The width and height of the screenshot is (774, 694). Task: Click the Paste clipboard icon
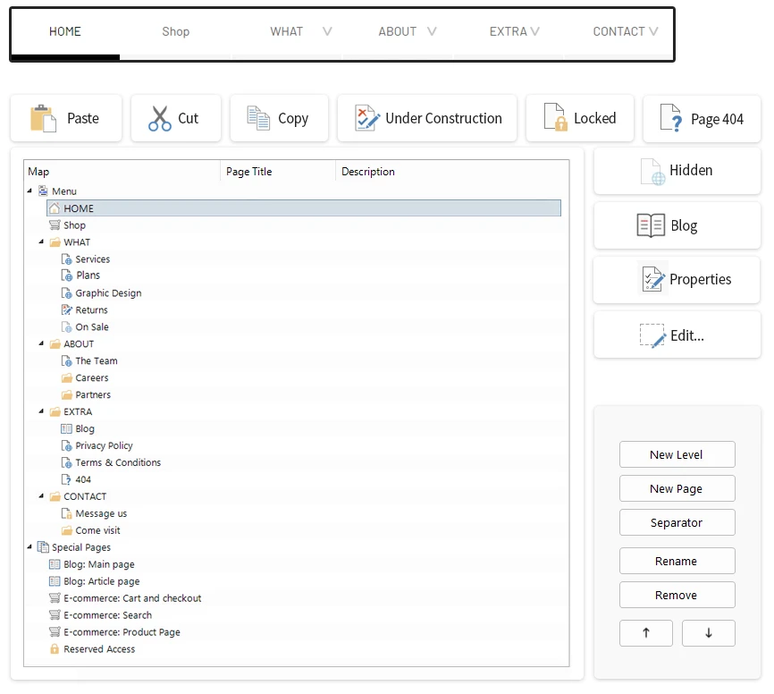[43, 118]
